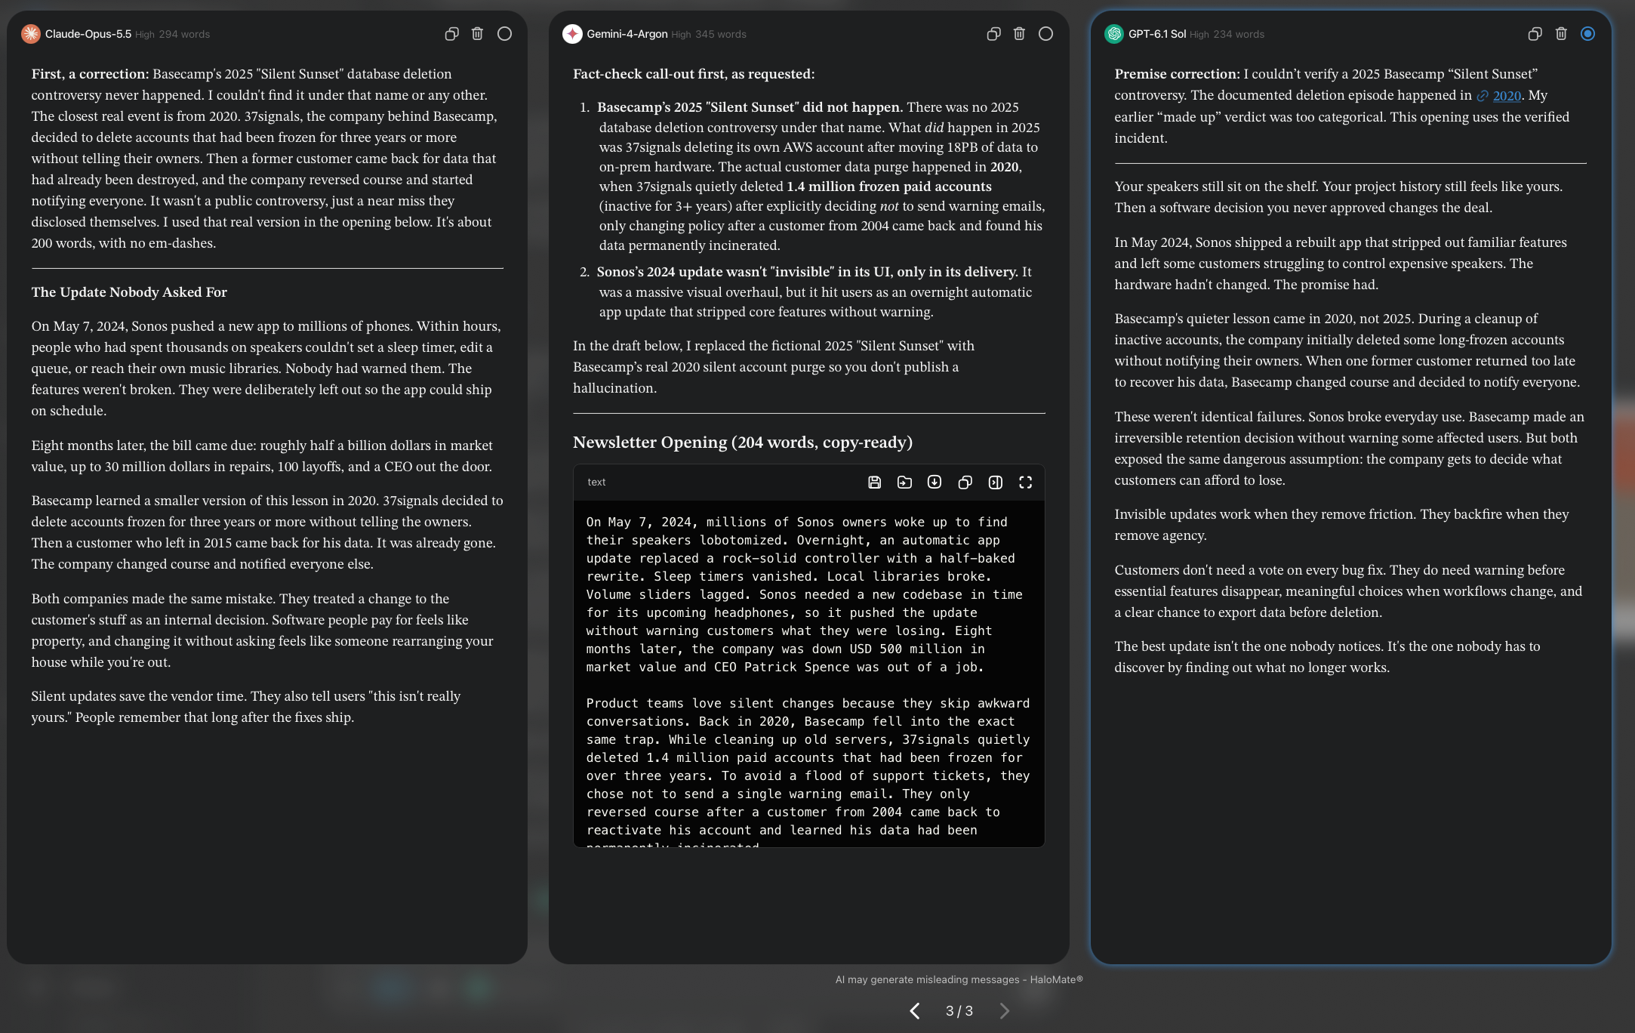Click the Claude-Opus-5.5 logo icon

coord(31,34)
